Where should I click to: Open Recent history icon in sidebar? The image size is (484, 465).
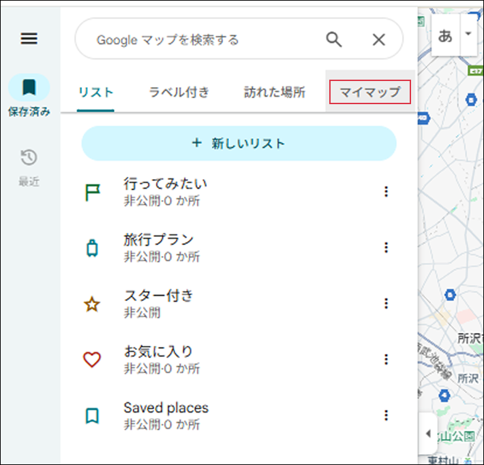(29, 159)
